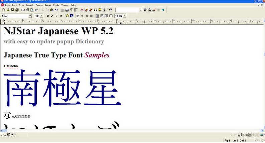This screenshot has height=143, width=265.
Task: Click the word 'Samples' in heading
Action: 97,55
